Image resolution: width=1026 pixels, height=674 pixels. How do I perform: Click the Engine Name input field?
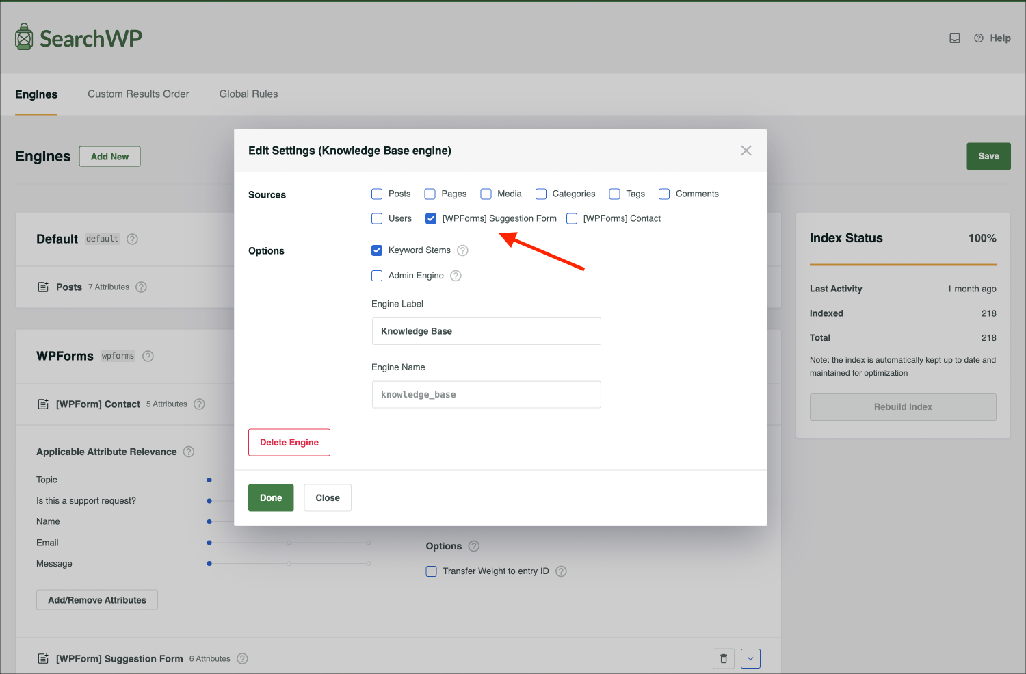point(486,394)
